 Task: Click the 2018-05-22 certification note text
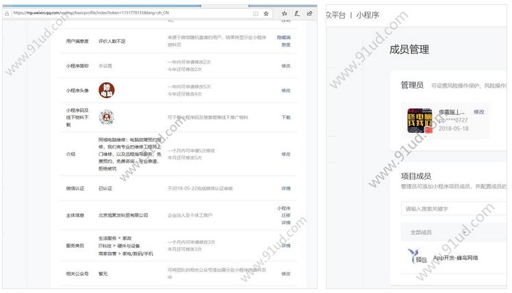point(200,188)
